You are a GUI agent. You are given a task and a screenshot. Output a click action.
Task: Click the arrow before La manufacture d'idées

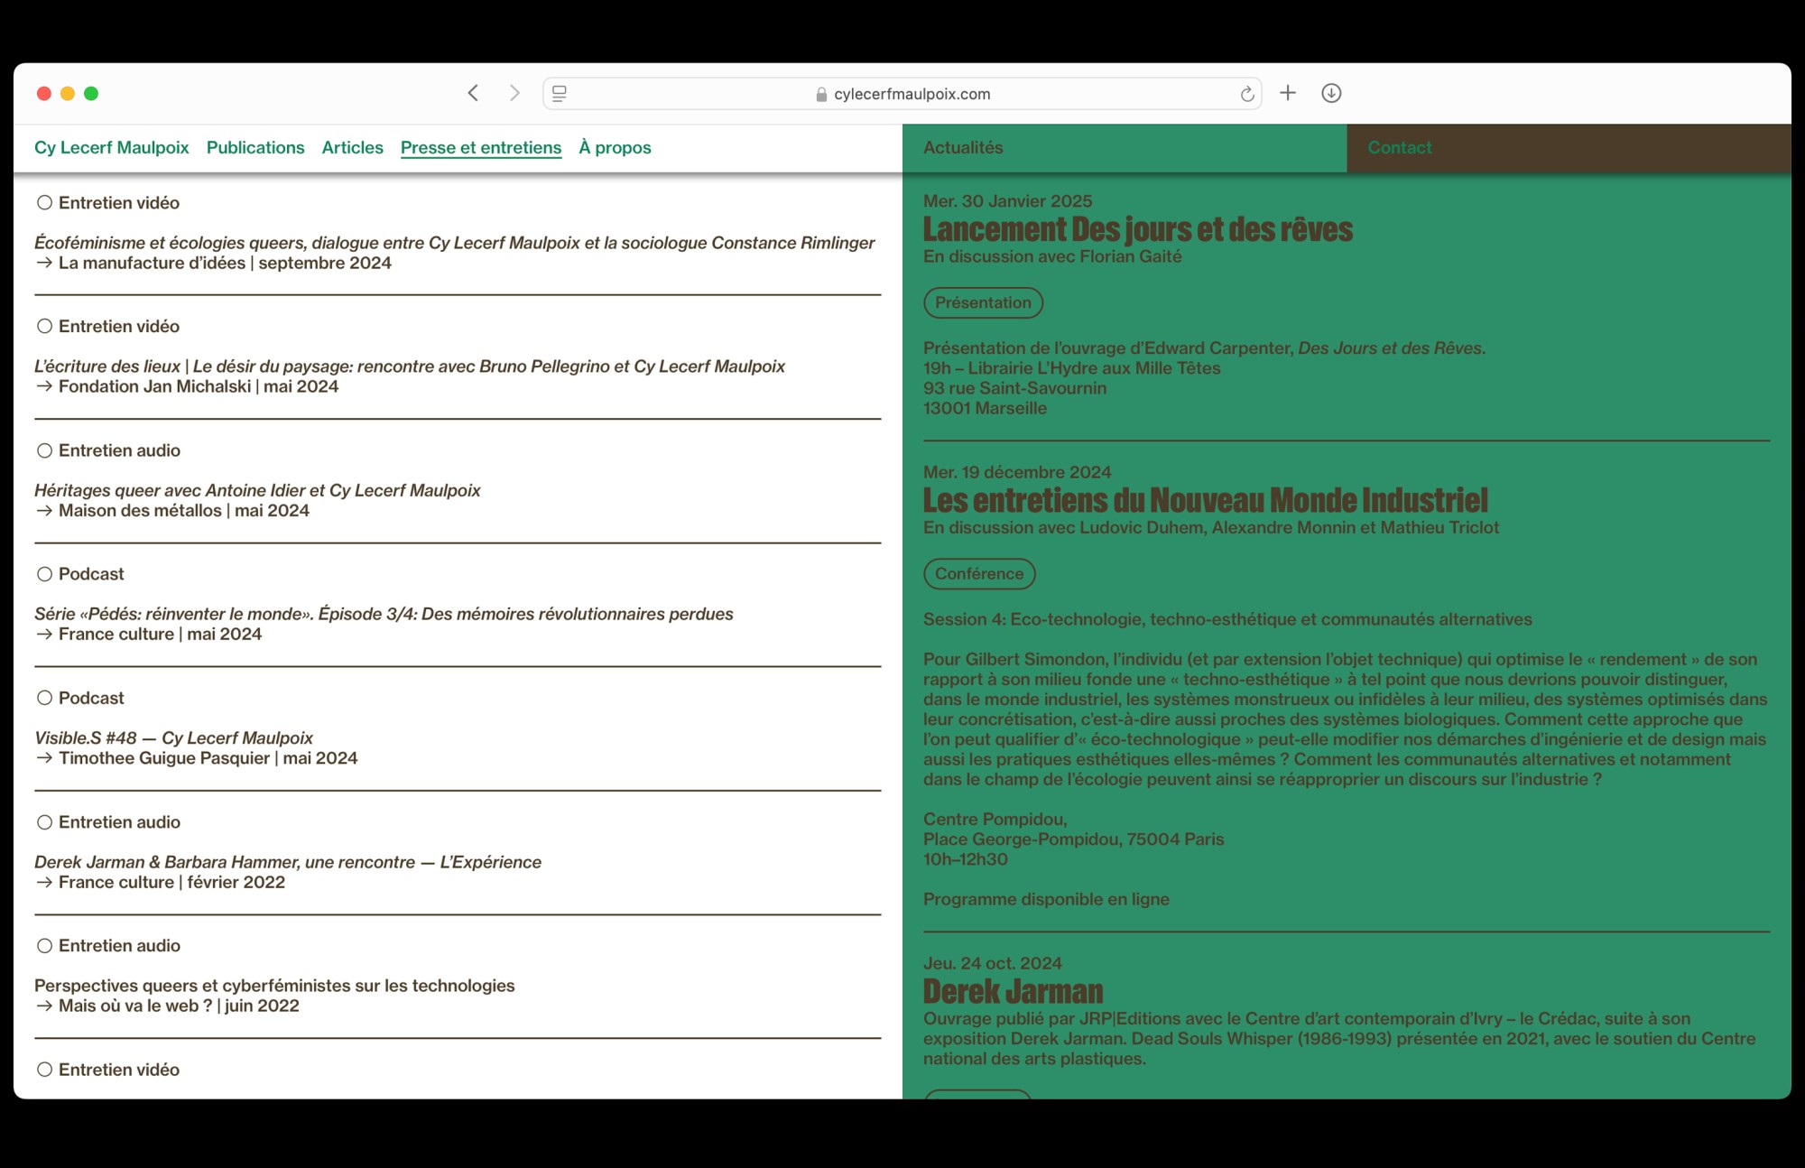click(x=44, y=263)
